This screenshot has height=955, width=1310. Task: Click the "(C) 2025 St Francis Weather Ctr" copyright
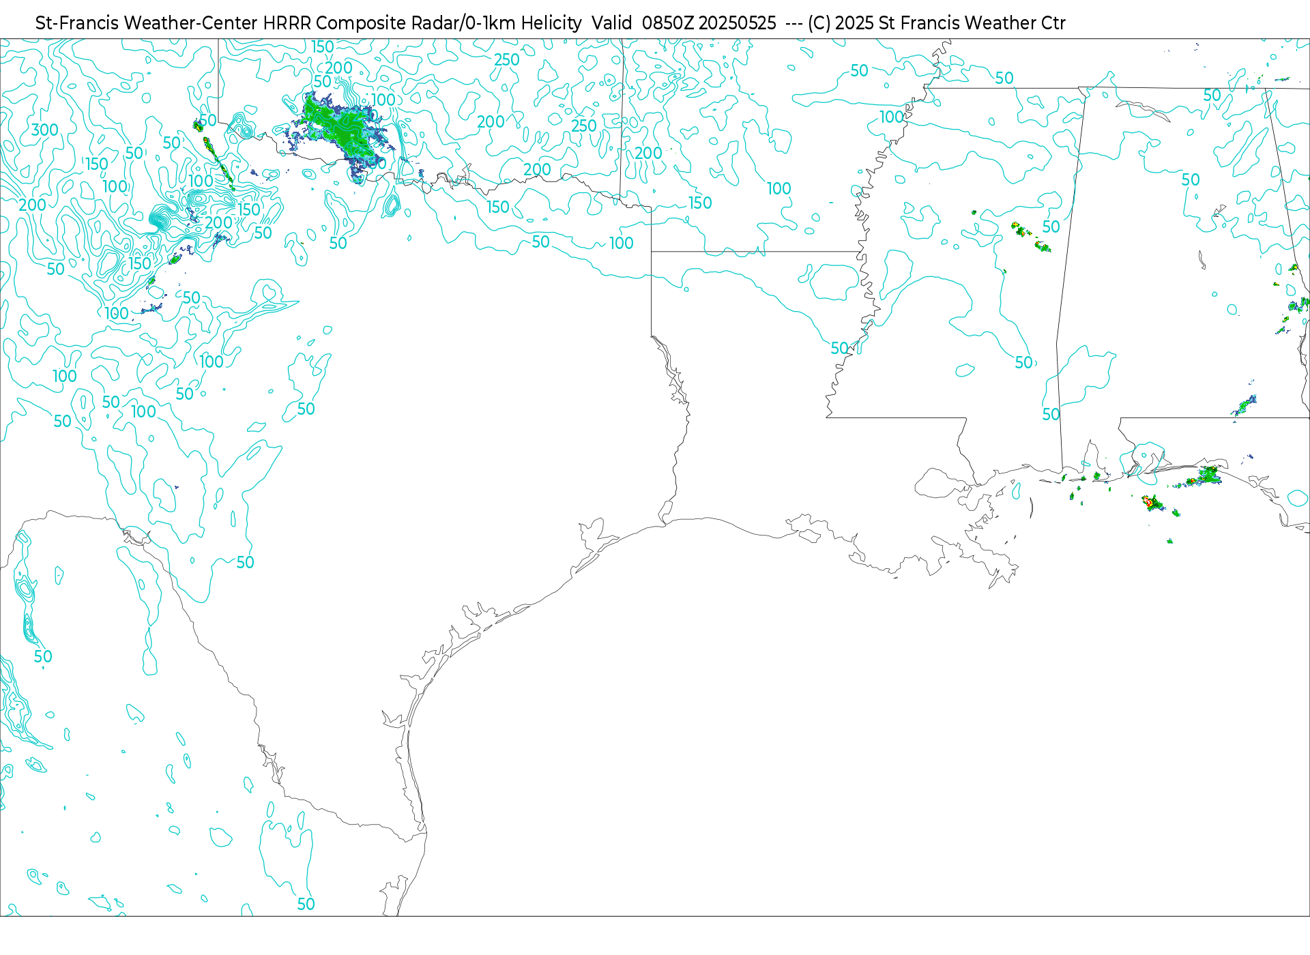tap(937, 23)
